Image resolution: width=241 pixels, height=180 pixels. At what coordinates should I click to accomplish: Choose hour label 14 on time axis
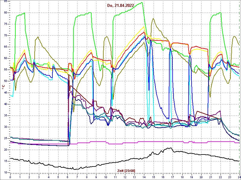[x=144, y=177]
